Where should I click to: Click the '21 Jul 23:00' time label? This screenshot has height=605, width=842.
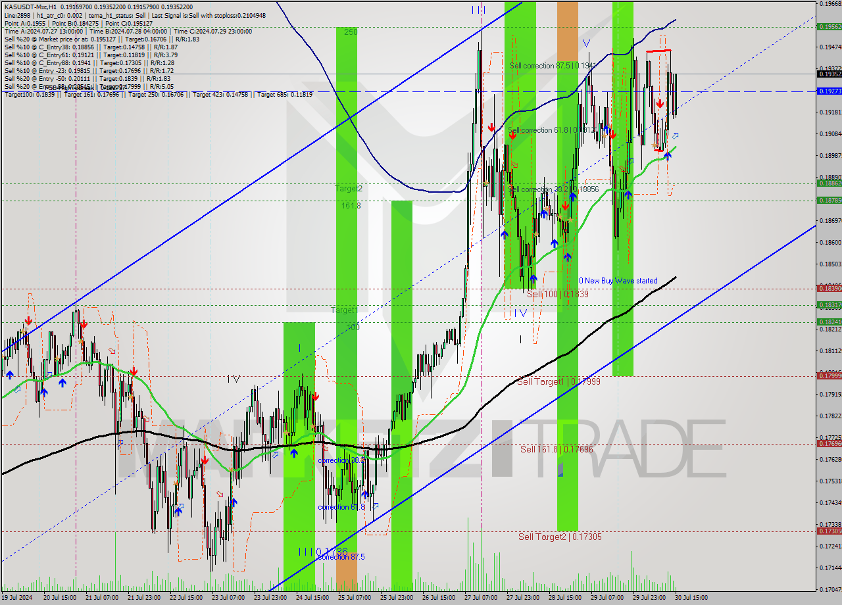[144, 598]
